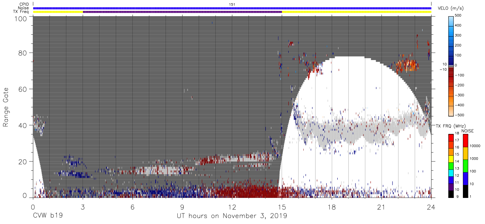
Task: Click the TX Freq row label
Action: click(x=21, y=12)
